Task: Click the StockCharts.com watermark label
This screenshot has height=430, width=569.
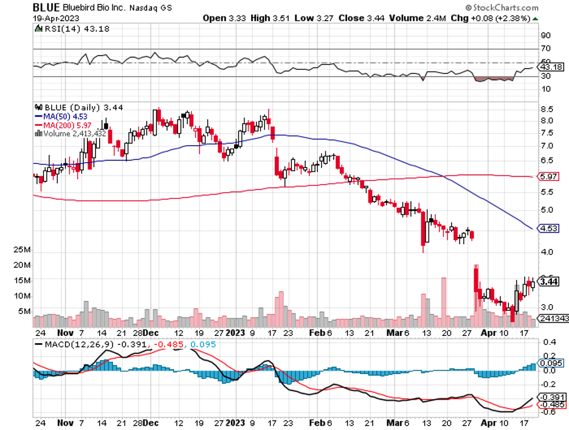Action: [x=502, y=8]
